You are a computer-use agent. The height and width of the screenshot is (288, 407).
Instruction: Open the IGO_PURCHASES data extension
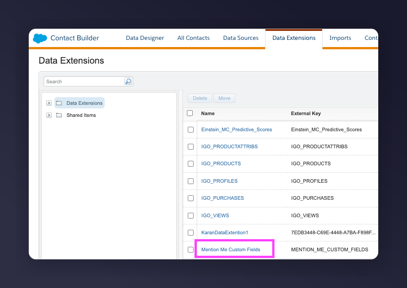point(222,198)
